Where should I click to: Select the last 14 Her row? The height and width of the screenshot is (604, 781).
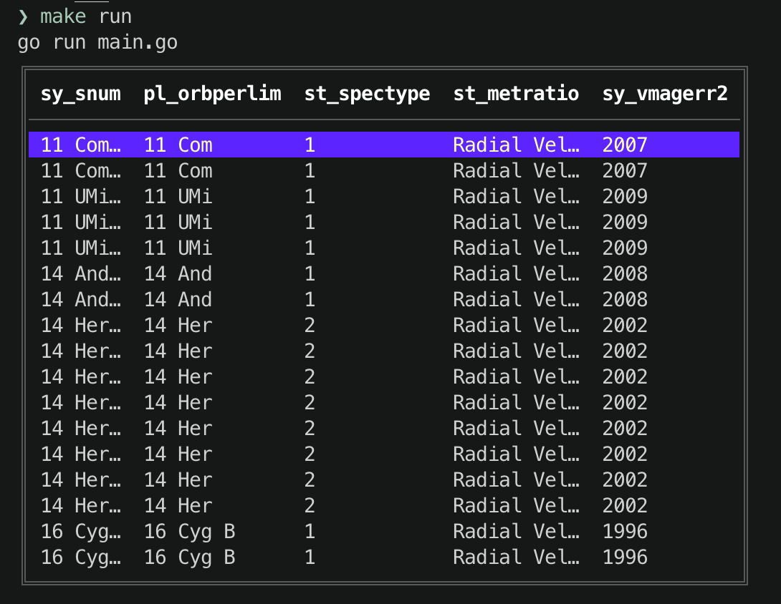click(287, 505)
